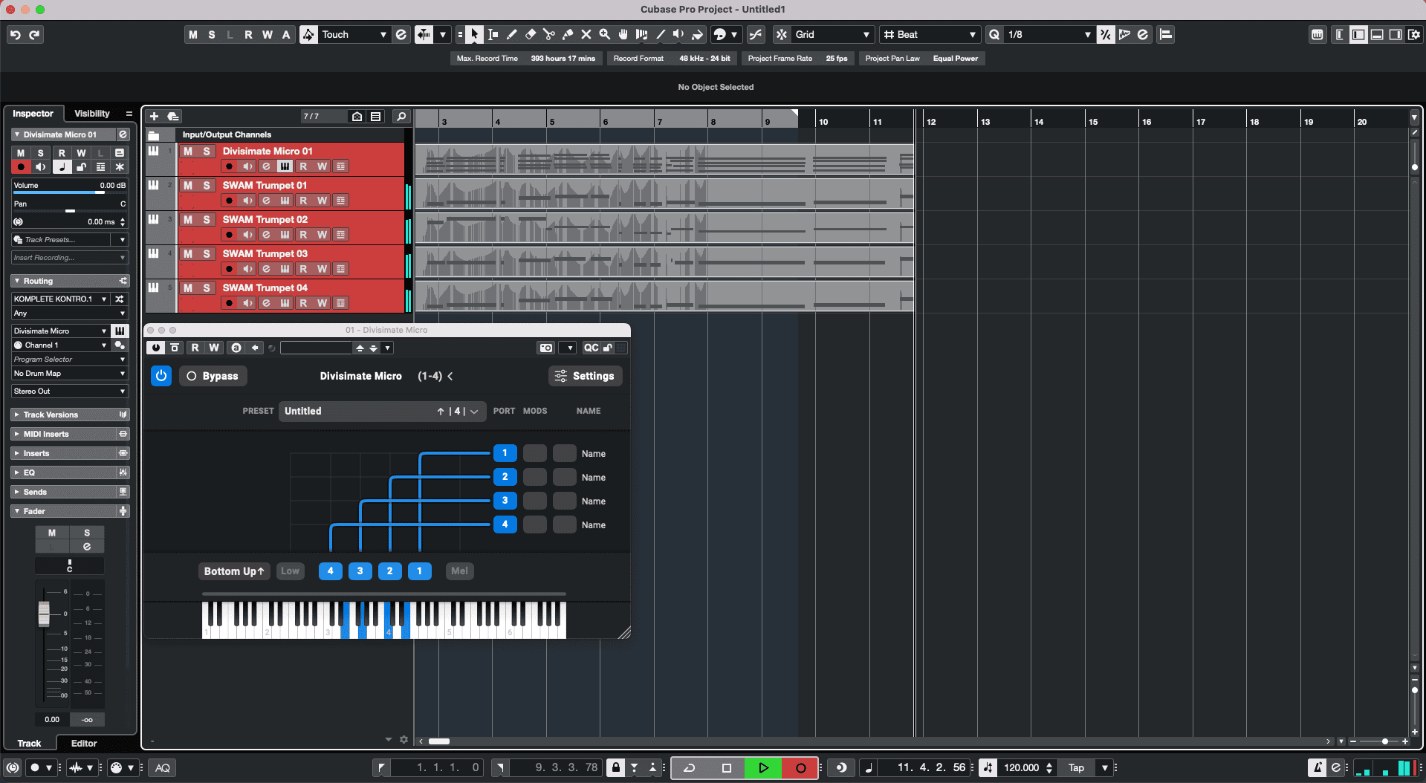Screen dimensions: 1426x783
Task: Toggle monitor on Divisimate Micro 01 track
Action: 247,166
